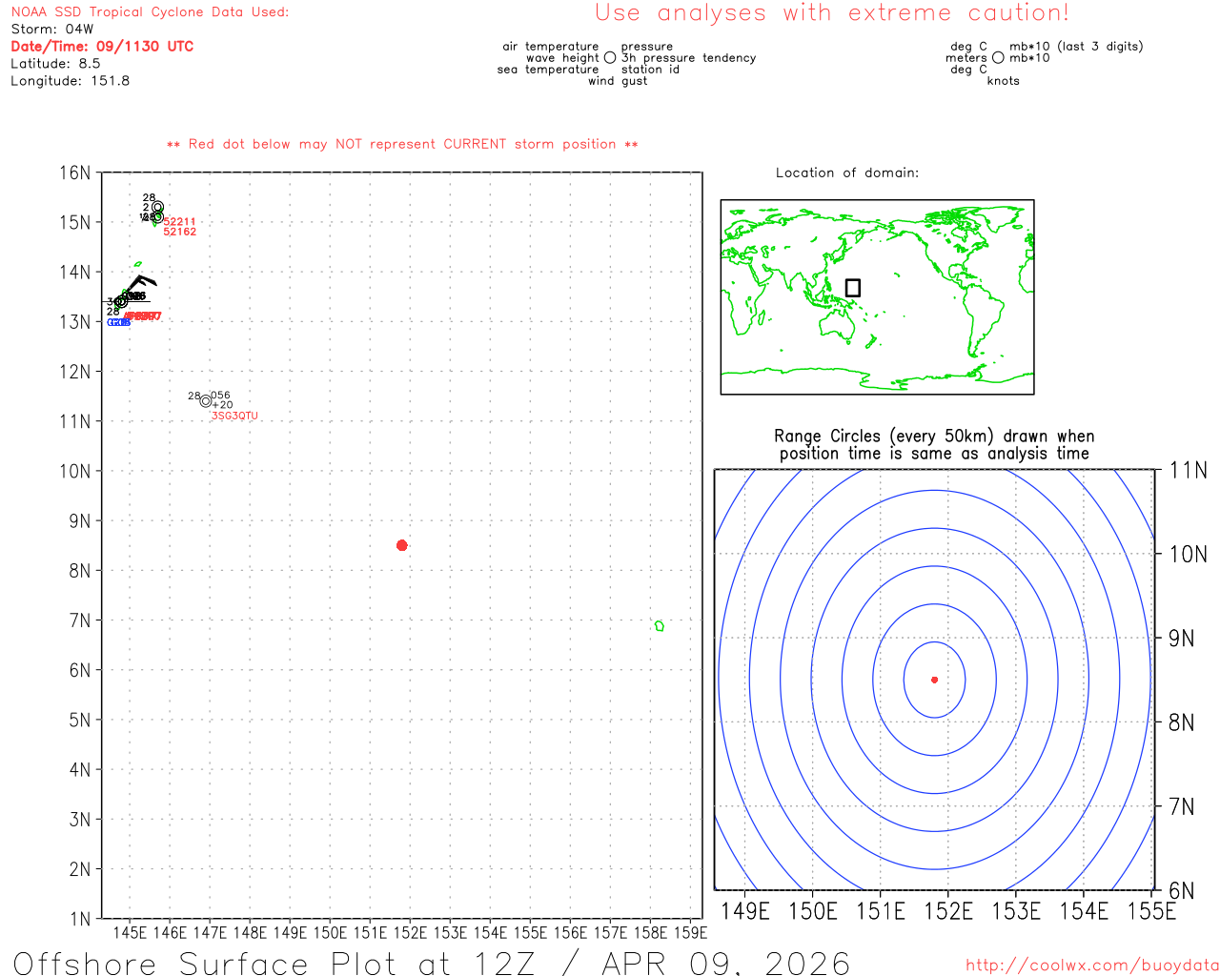Image resolution: width=1220 pixels, height=976 pixels.
Task: Click the red storm position dot on the main map
Action: click(x=402, y=545)
